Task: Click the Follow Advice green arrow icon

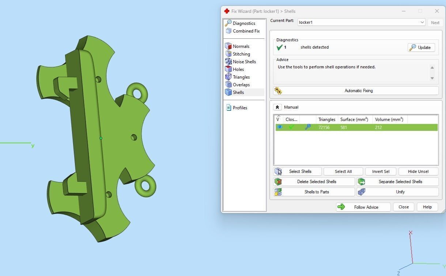Action: point(341,207)
